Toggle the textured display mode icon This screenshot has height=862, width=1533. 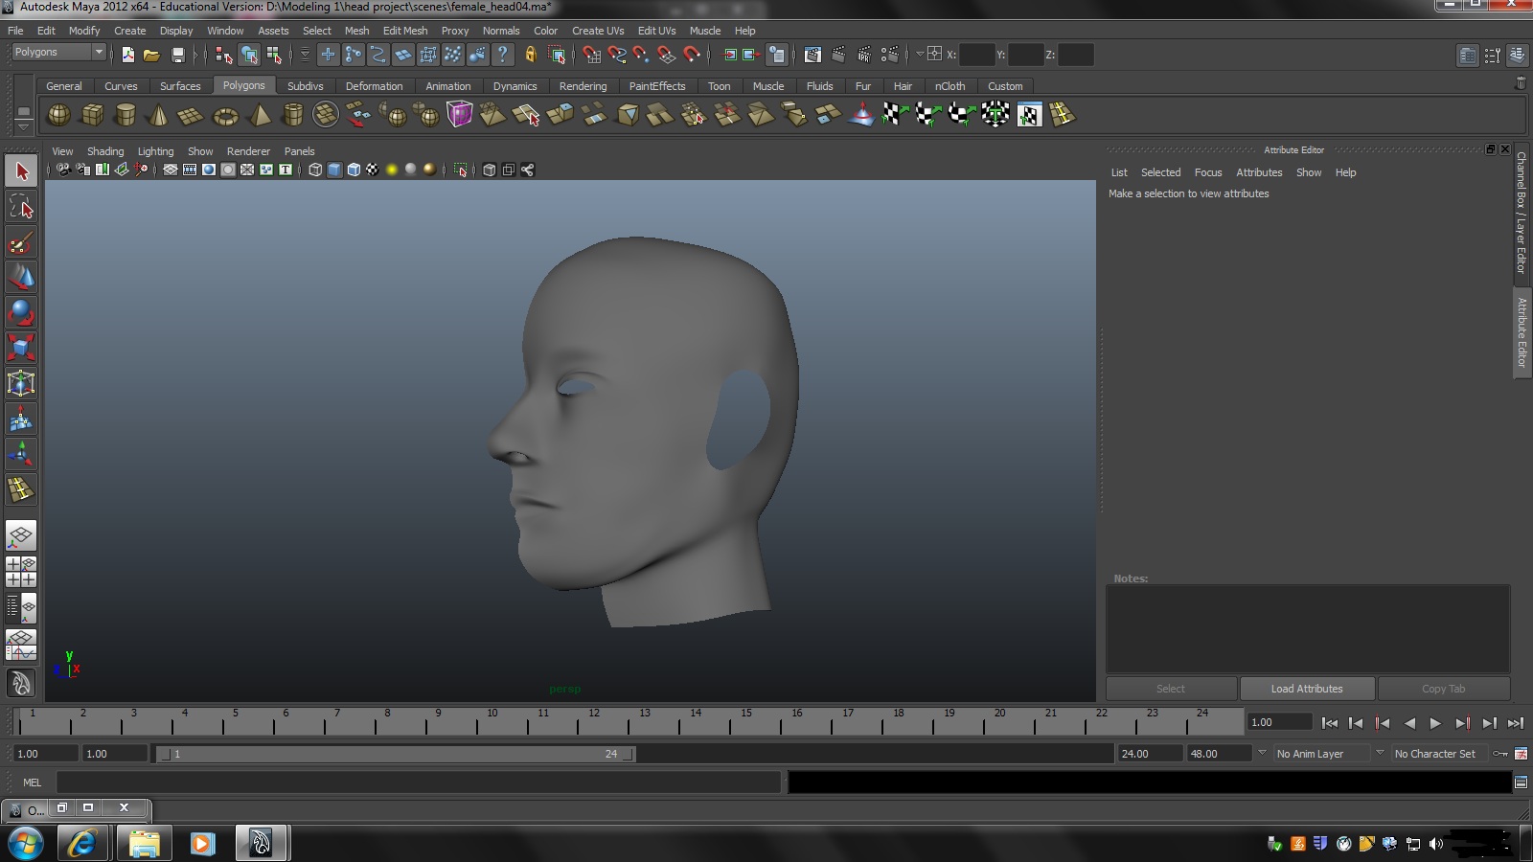372,170
